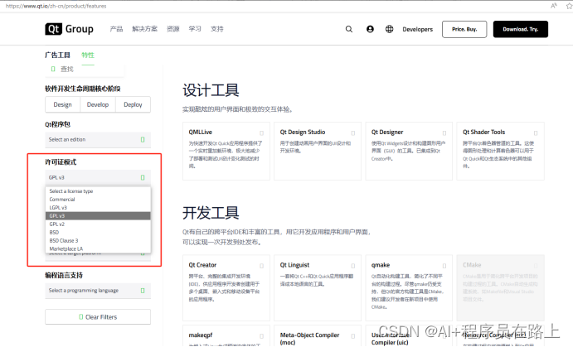Image resolution: width=573 pixels, height=347 pixels.
Task: Choose the Marketplace LA option
Action: pos(98,248)
